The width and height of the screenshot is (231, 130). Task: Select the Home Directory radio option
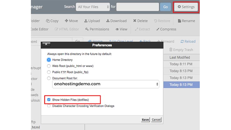pos(49,60)
